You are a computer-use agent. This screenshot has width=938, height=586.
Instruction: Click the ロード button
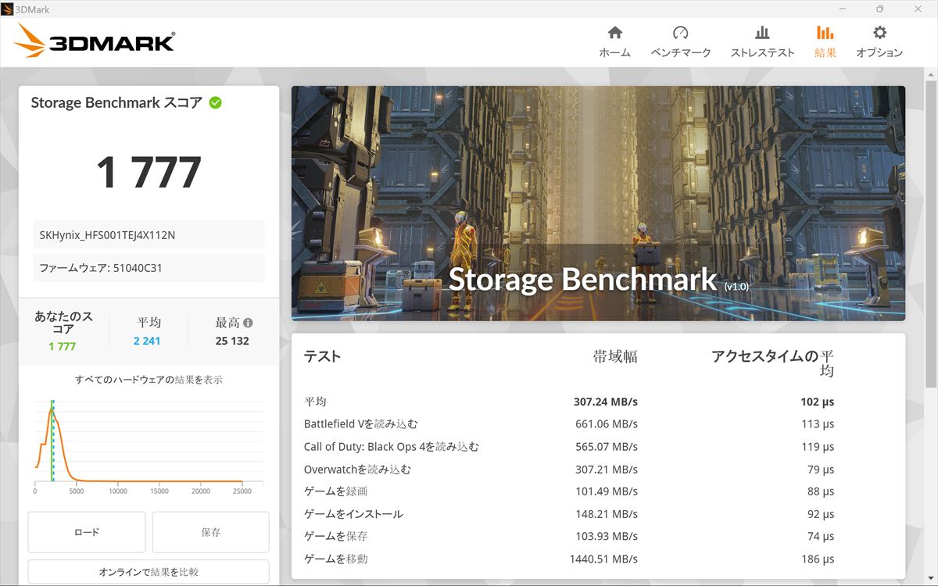(87, 532)
